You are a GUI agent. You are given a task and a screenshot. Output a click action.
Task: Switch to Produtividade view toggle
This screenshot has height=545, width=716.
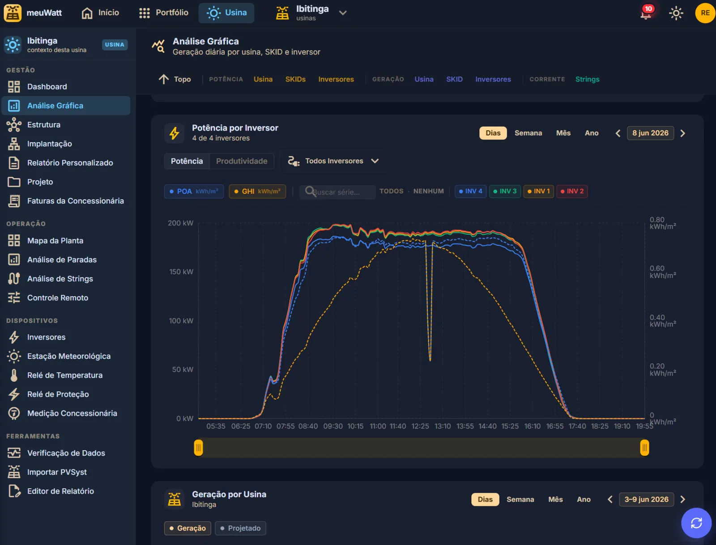tap(242, 161)
